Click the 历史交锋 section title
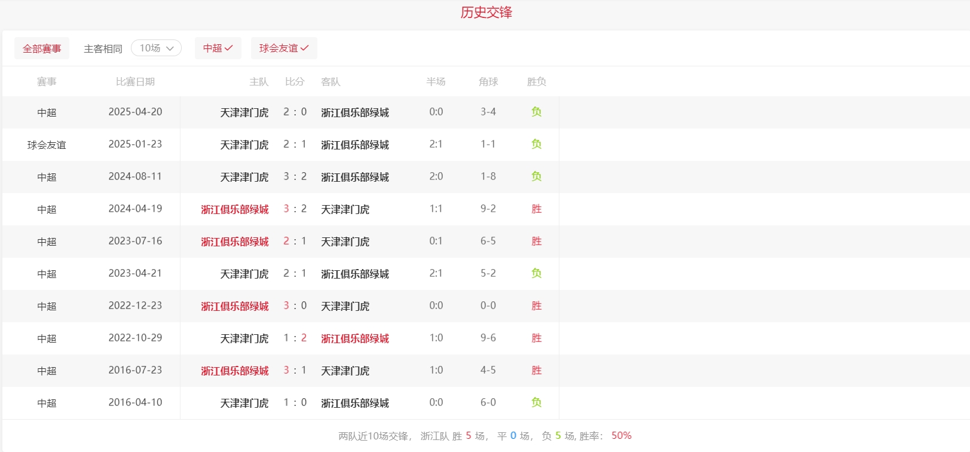 (x=486, y=13)
